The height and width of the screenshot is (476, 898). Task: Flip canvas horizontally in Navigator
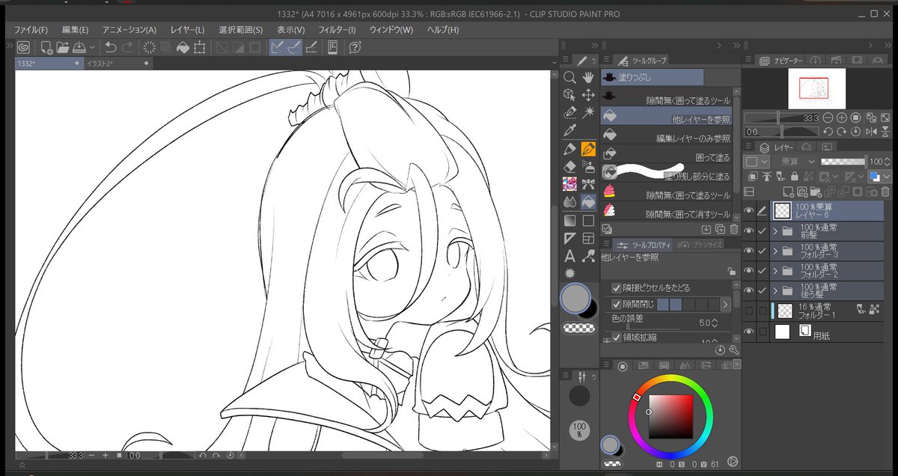click(x=873, y=132)
